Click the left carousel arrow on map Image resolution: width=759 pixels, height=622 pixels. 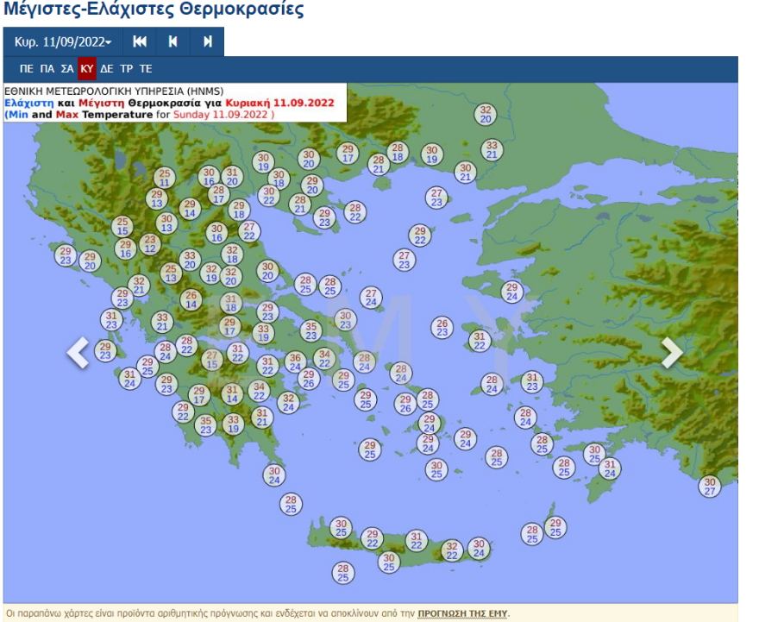point(78,352)
